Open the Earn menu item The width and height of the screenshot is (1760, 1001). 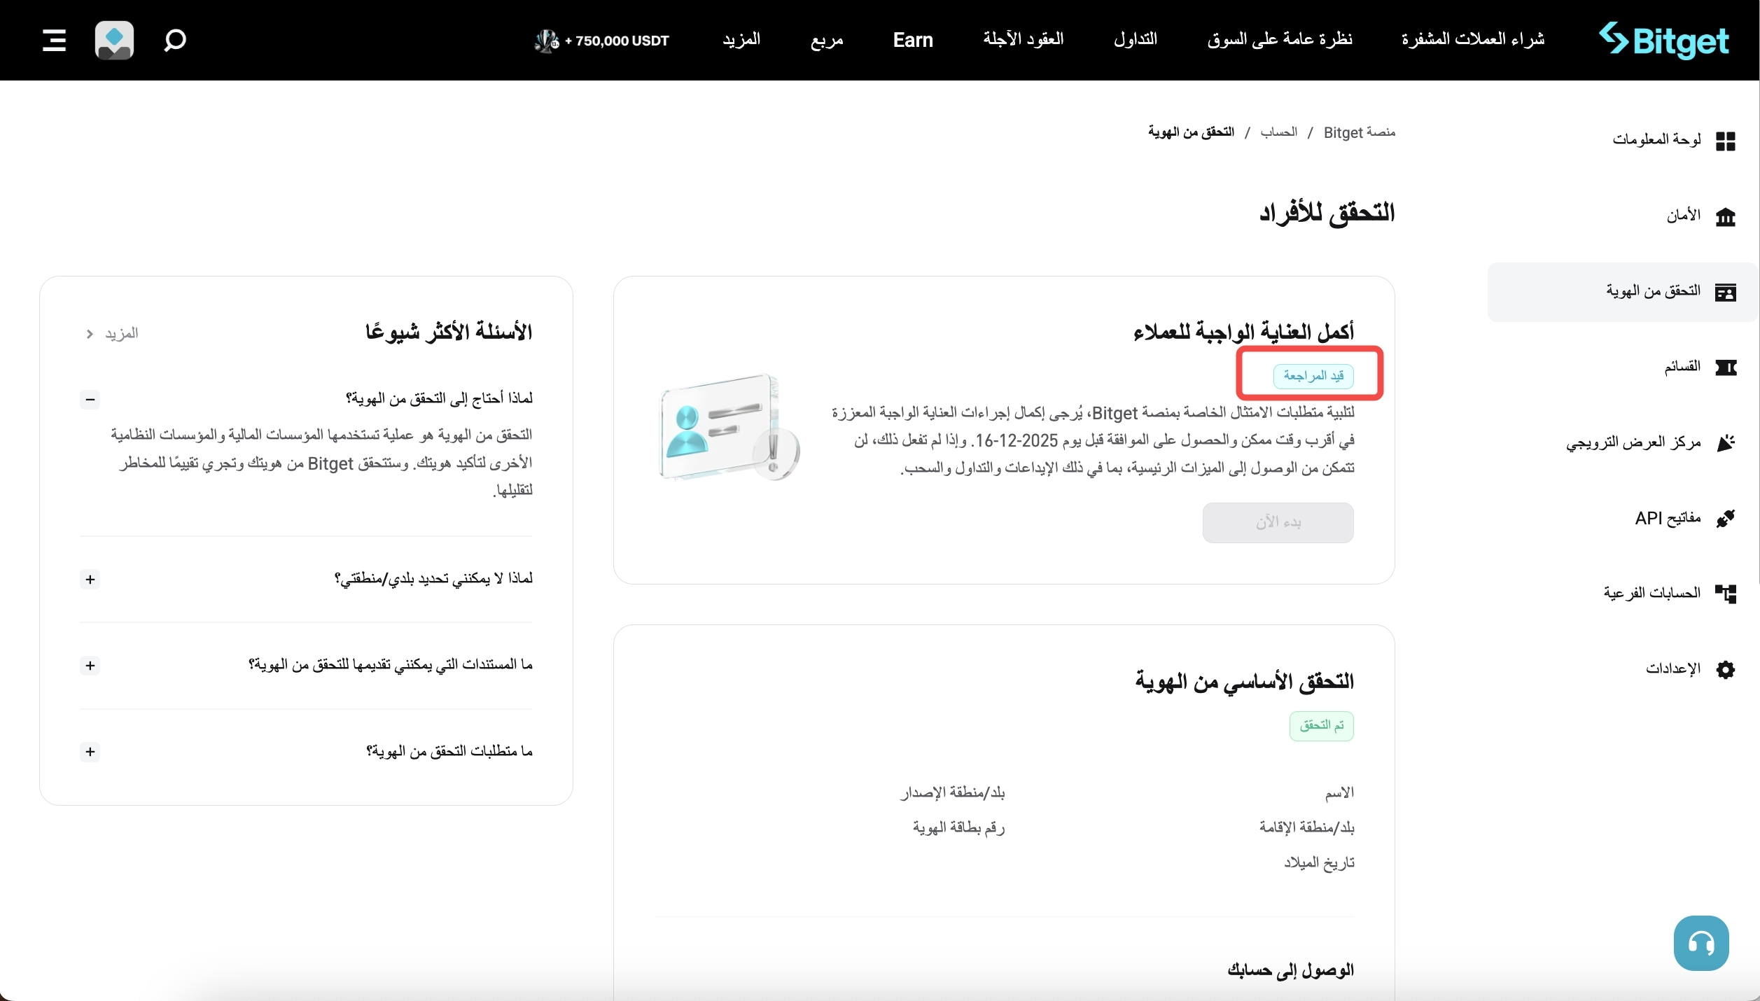click(x=912, y=40)
